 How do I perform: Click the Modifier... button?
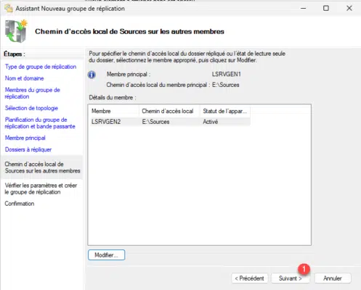click(107, 255)
